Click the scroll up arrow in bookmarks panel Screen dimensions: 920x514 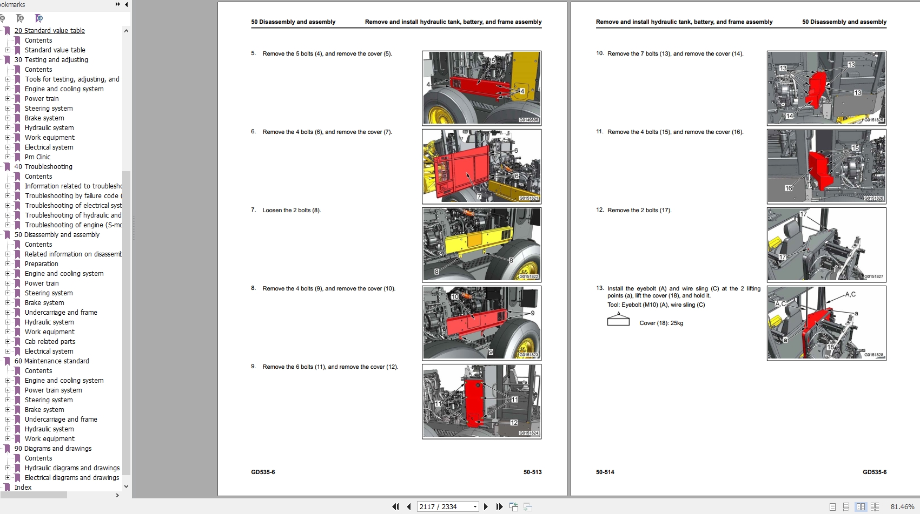(126, 31)
